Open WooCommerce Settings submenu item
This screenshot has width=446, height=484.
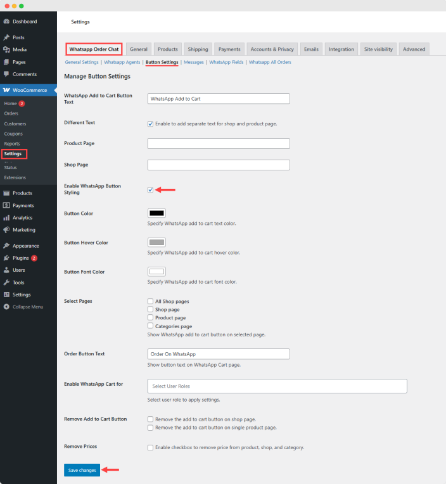[x=13, y=153]
